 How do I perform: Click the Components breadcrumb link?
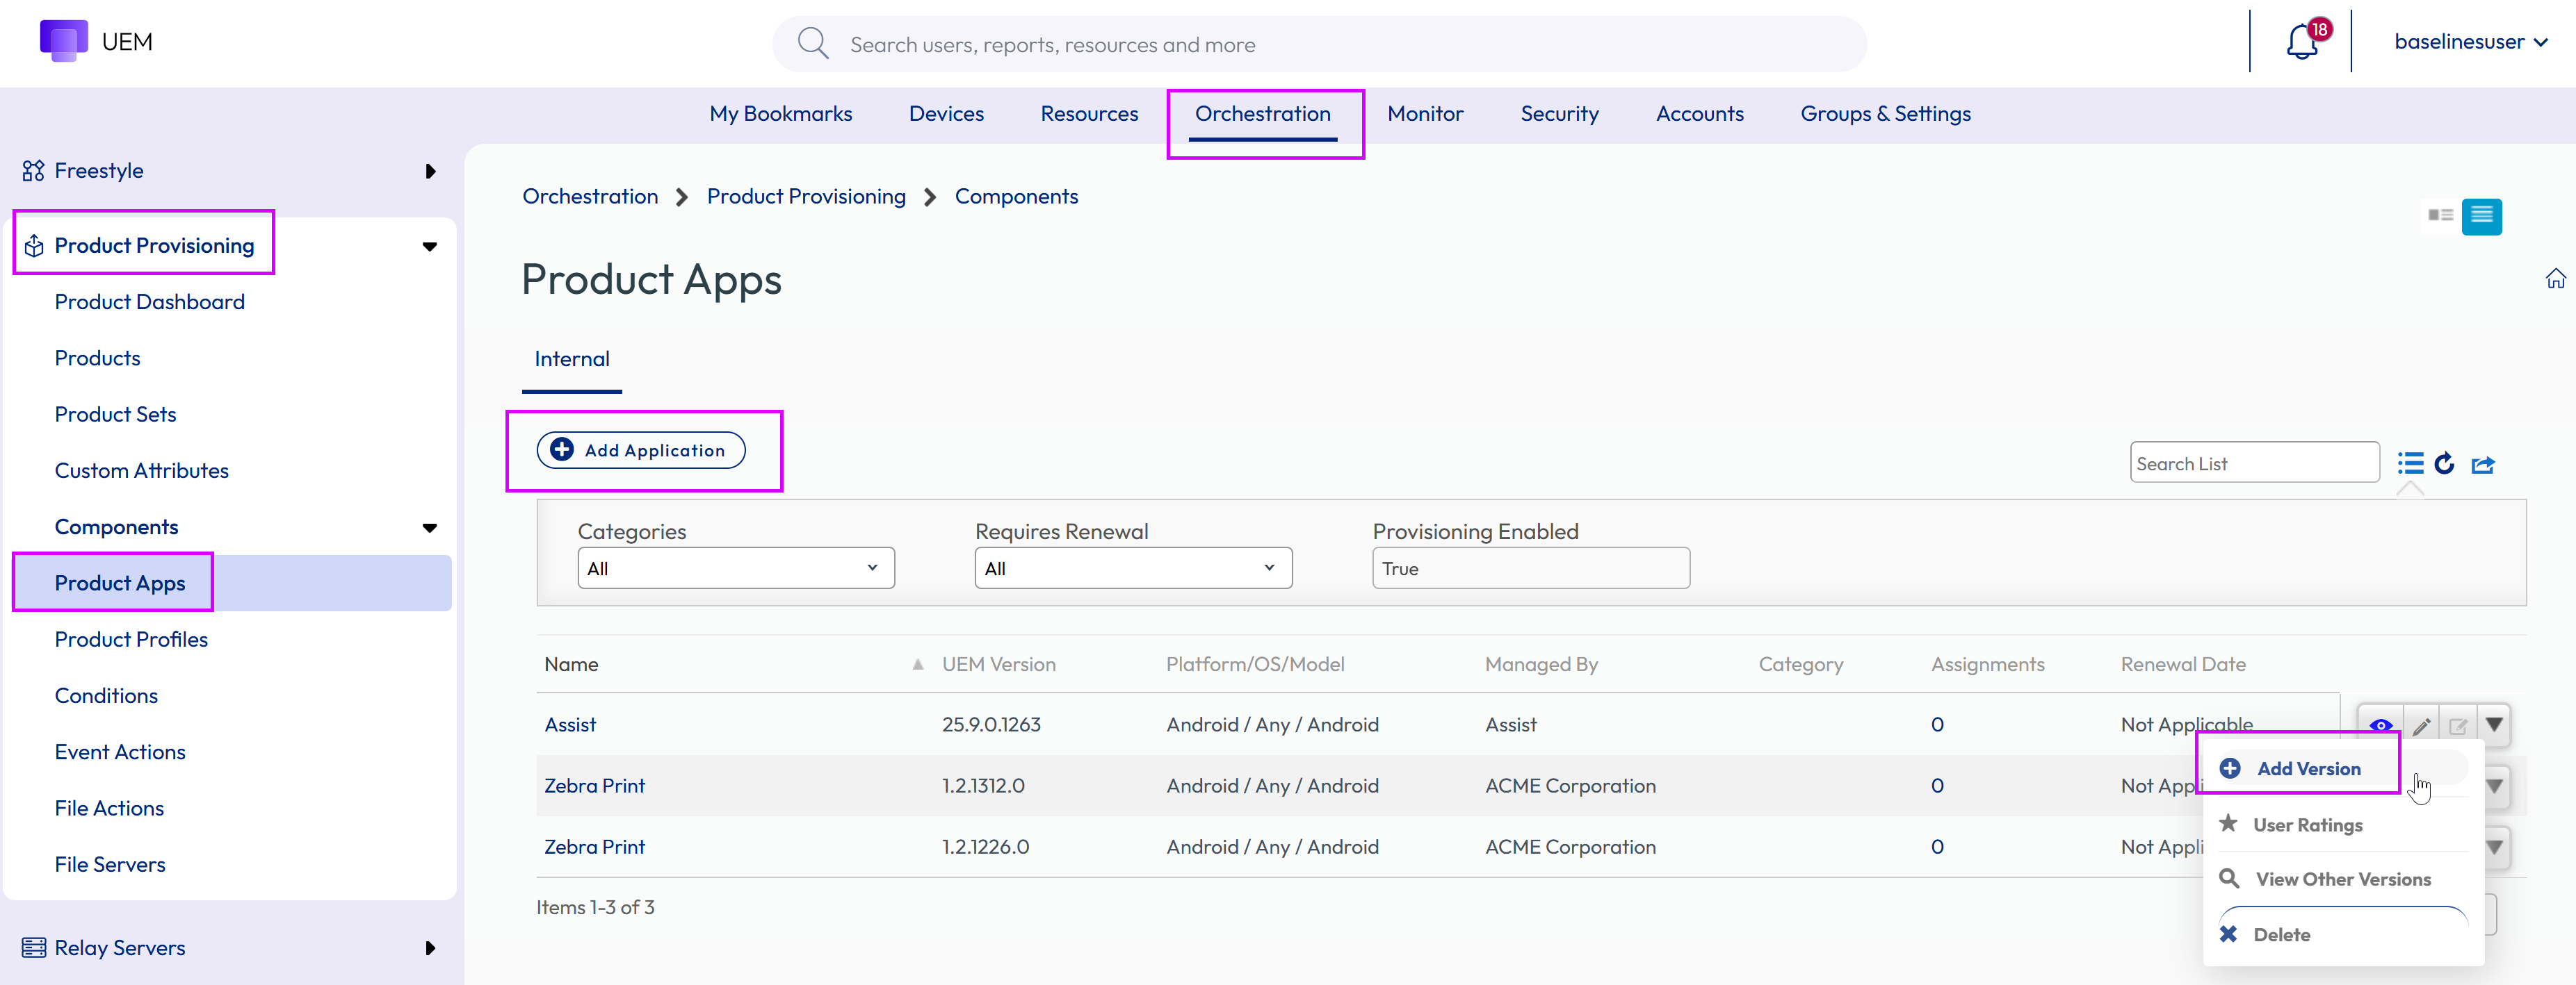[x=1016, y=197]
